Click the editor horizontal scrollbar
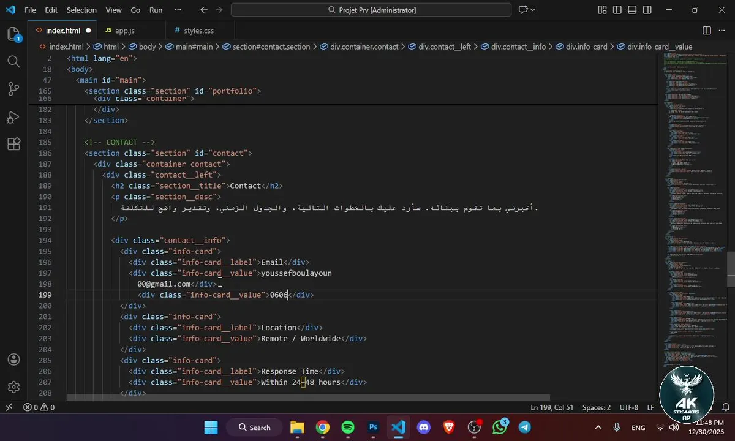The width and height of the screenshot is (735, 441). tap(308, 397)
